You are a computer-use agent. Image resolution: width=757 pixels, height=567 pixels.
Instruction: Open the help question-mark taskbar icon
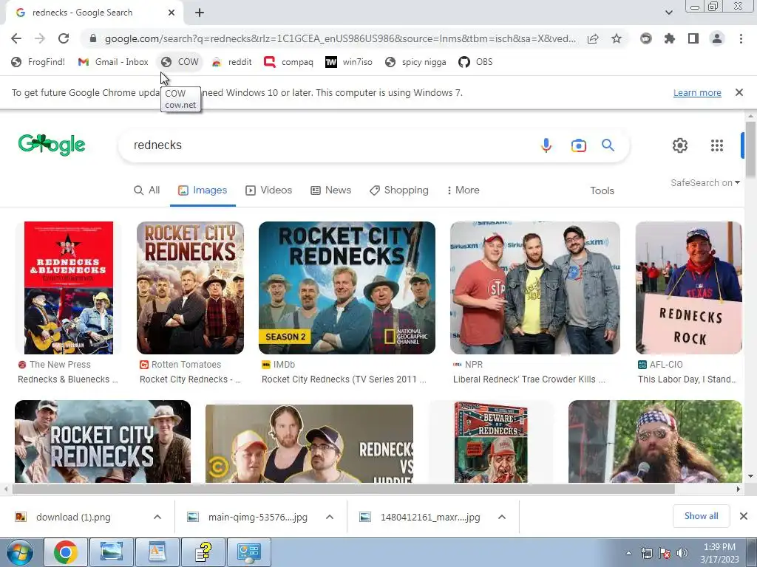[x=204, y=552]
